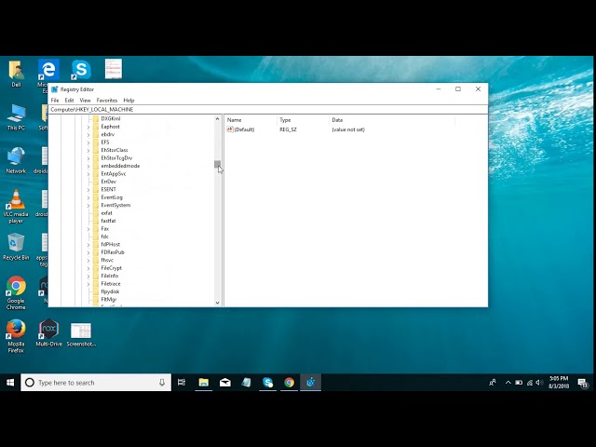Expand the Eaphost key
Screen dimensions: 596x447
88,127
